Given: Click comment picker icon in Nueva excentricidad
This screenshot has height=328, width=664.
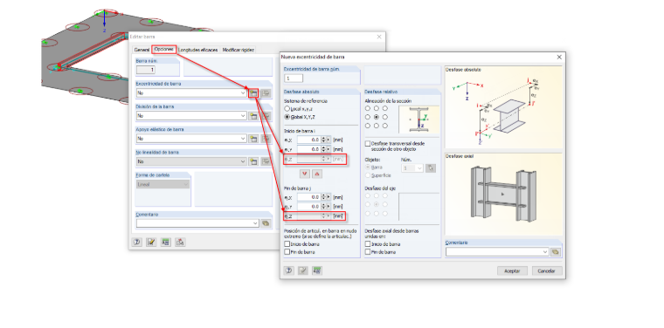Looking at the screenshot, I should tap(555, 252).
